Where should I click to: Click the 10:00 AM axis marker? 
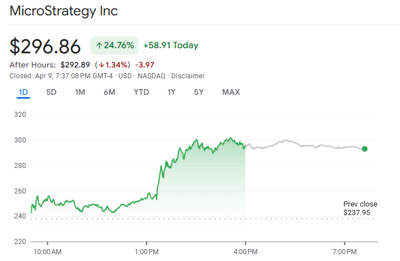click(48, 251)
